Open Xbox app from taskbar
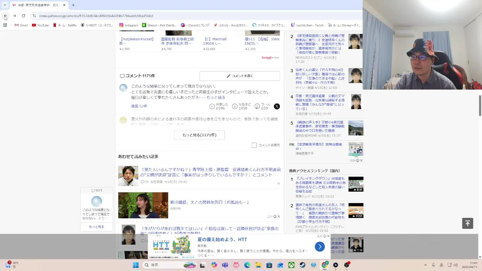This screenshot has height=271, width=482. pos(291,265)
